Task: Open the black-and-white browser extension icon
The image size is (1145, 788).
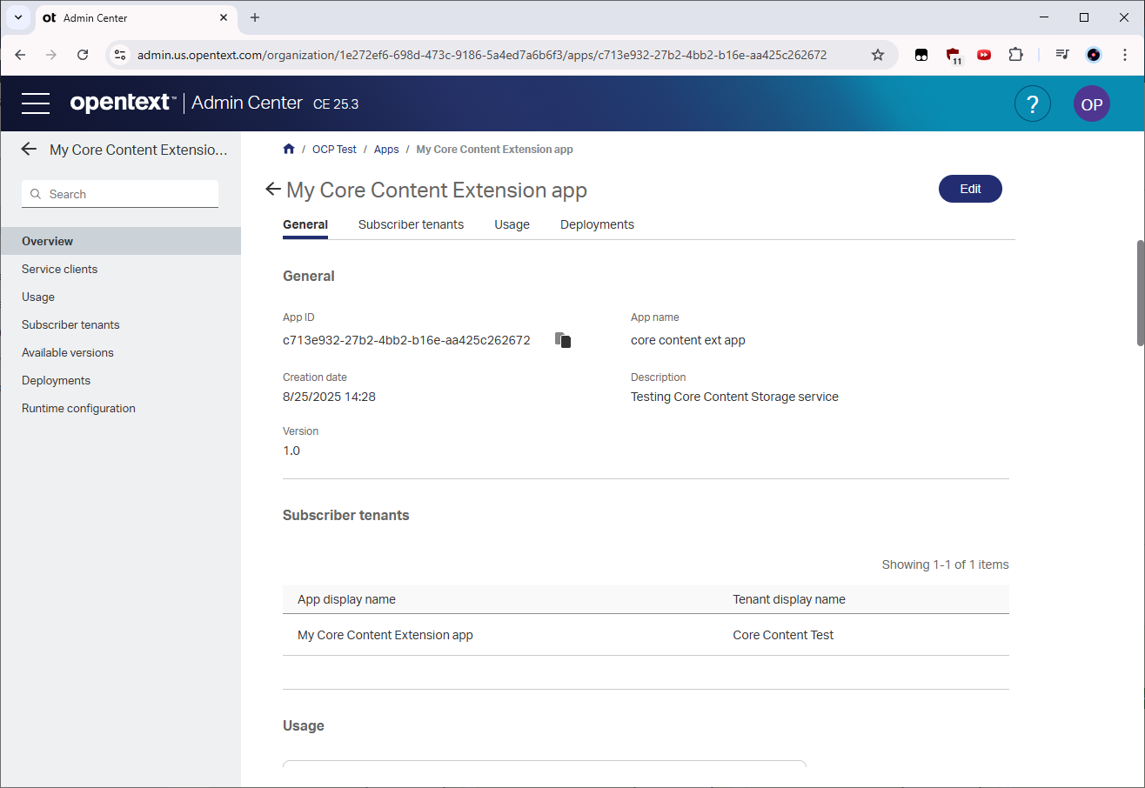Action: [x=921, y=55]
